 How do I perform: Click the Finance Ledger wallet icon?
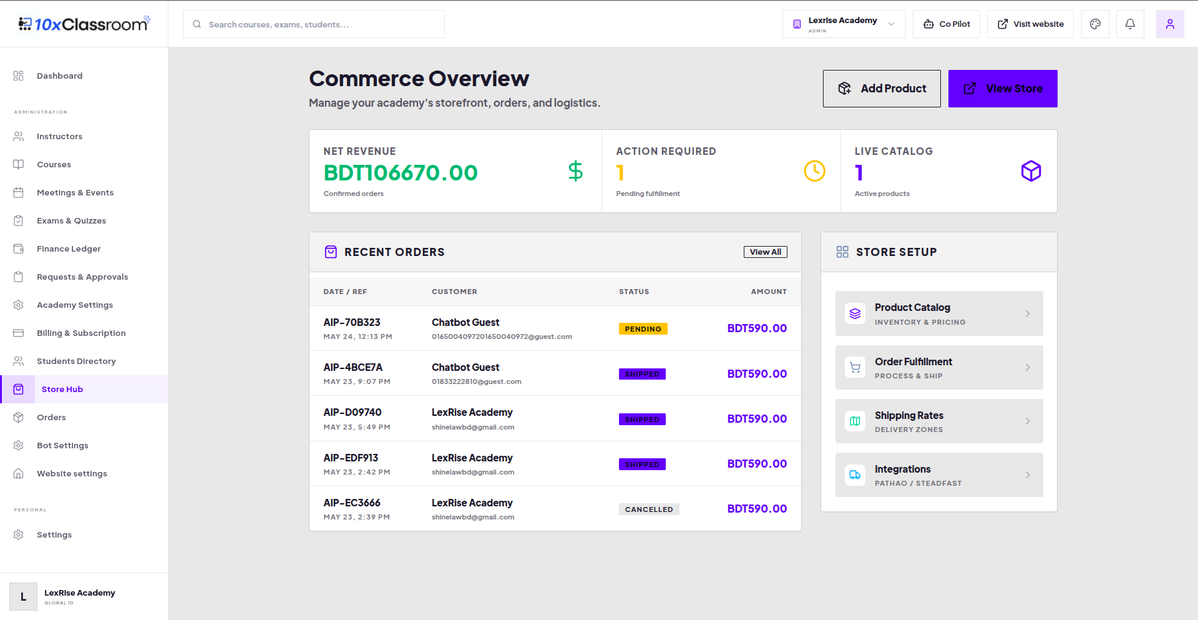19,248
